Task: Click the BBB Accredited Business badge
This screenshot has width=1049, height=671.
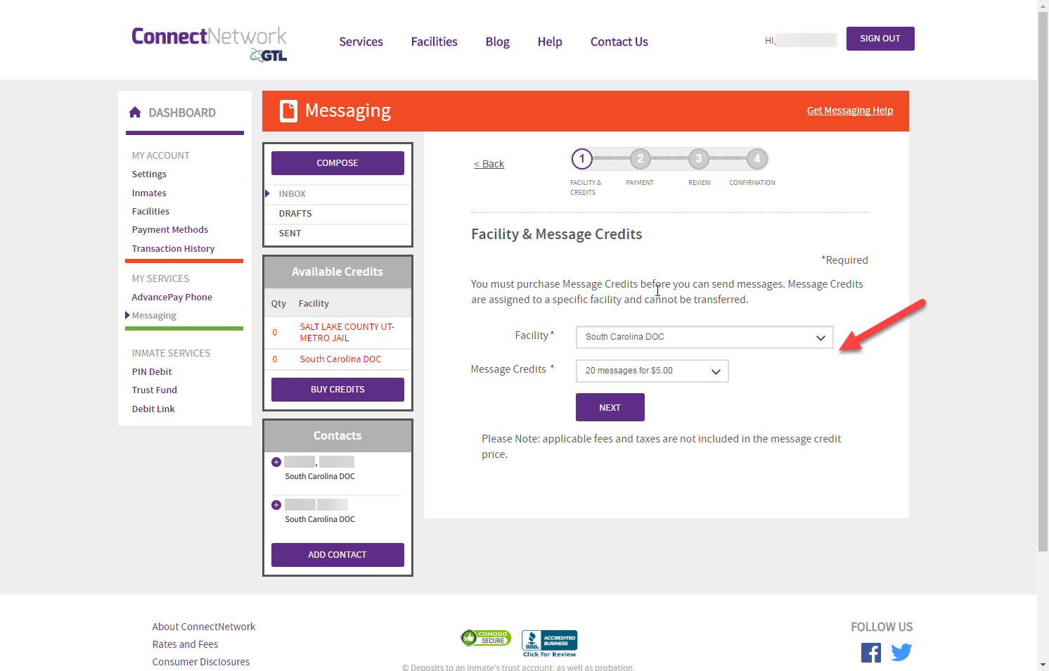Action: 550,644
